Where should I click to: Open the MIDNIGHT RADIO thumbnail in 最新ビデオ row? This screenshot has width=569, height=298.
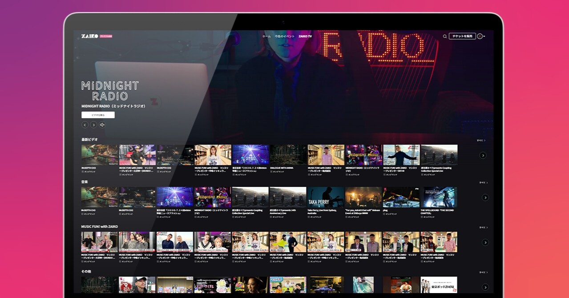coord(363,155)
